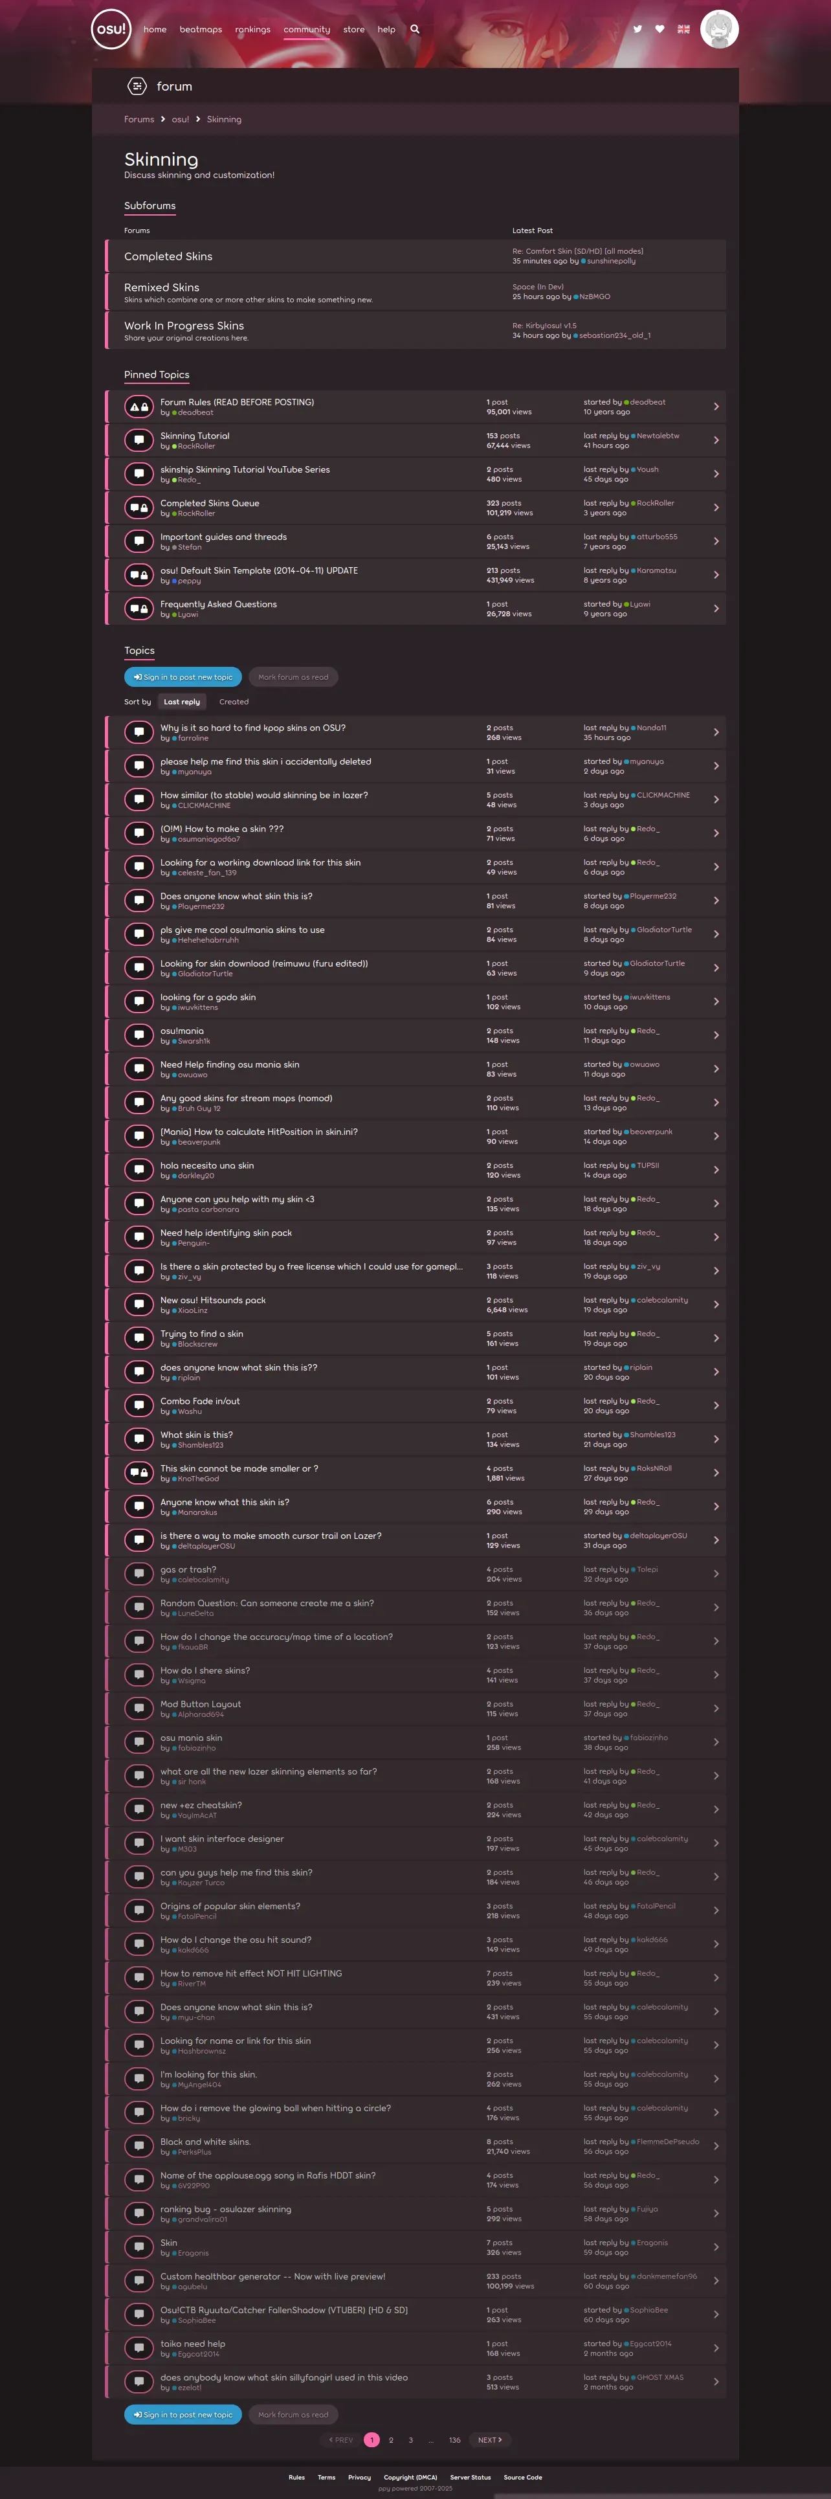
Task: Open the Twitter bird icon
Action: tap(637, 29)
